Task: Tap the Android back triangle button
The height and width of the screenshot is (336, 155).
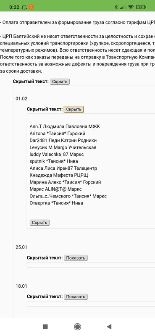Action: (x=109, y=327)
